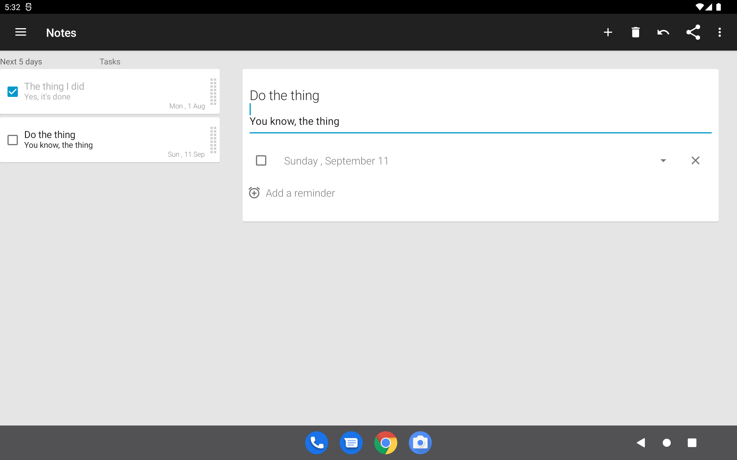
Task: Delete the note using trash icon
Action: click(635, 32)
